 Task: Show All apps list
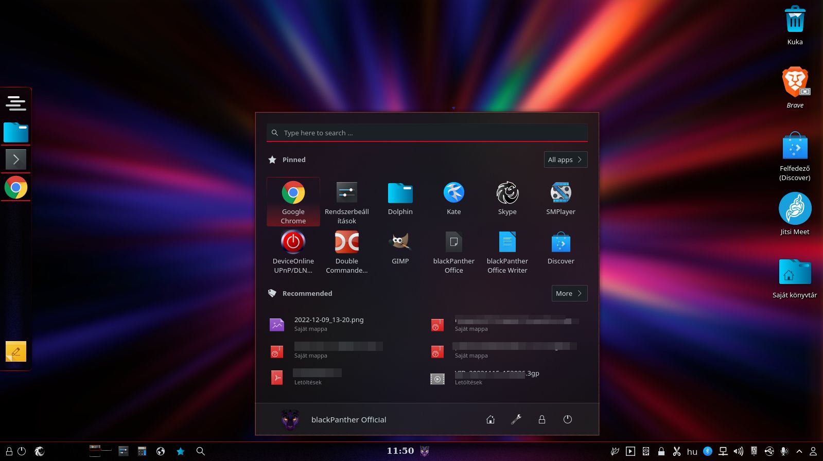566,159
